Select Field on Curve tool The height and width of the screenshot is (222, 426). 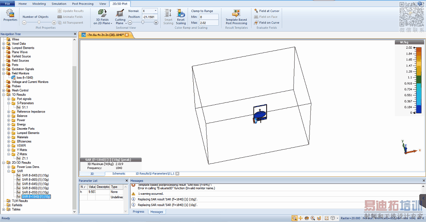(x=267, y=23)
